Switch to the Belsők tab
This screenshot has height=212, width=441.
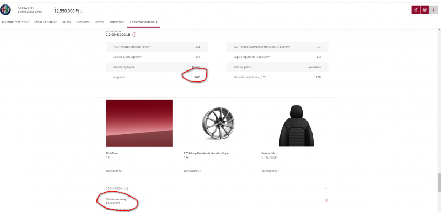[x=67, y=22]
